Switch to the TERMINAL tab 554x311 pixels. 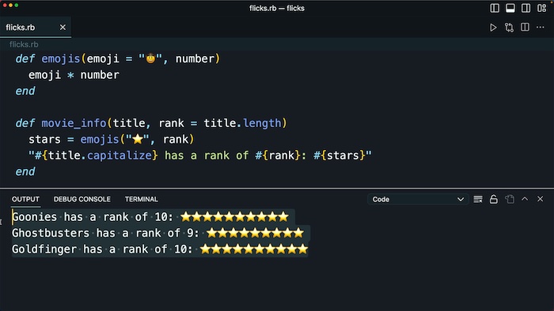click(142, 200)
